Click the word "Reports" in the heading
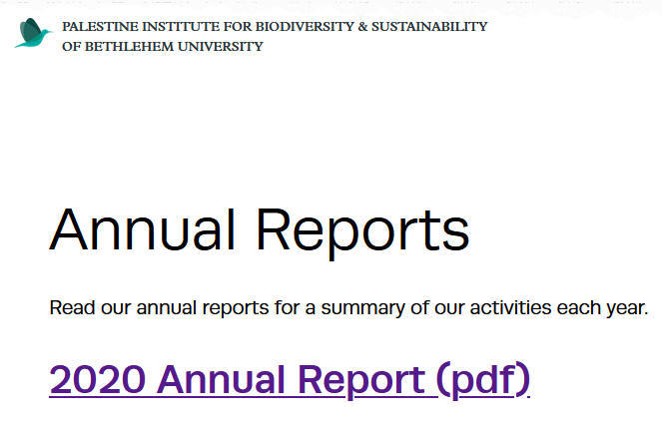 (362, 229)
